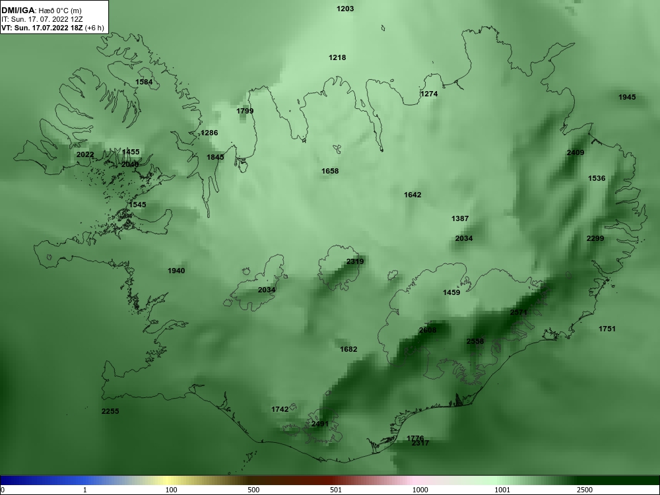Select the 2255 value in the southwest
The image size is (660, 495).
pos(110,412)
